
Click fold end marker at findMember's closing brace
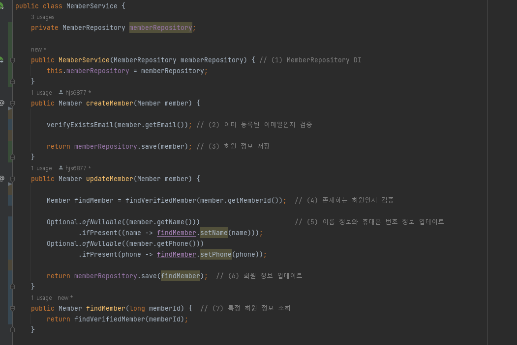click(x=12, y=330)
